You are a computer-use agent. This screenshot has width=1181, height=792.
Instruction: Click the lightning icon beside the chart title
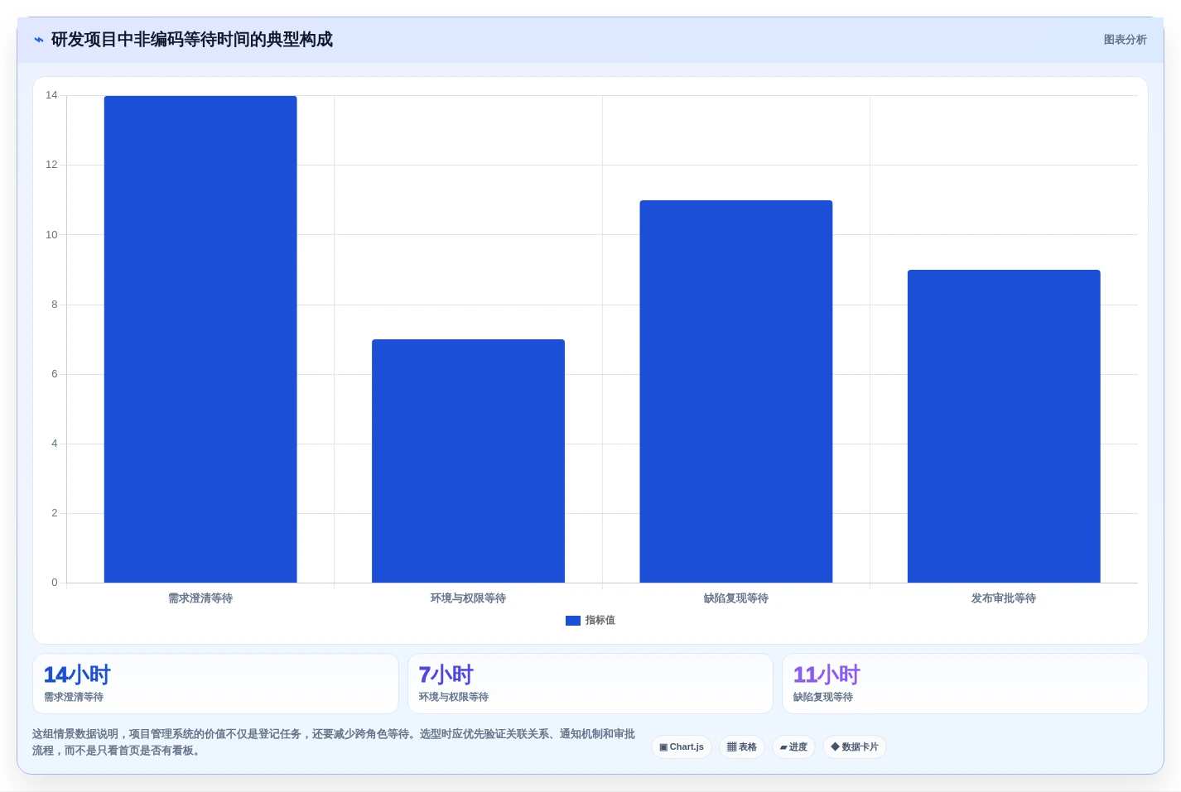39,40
